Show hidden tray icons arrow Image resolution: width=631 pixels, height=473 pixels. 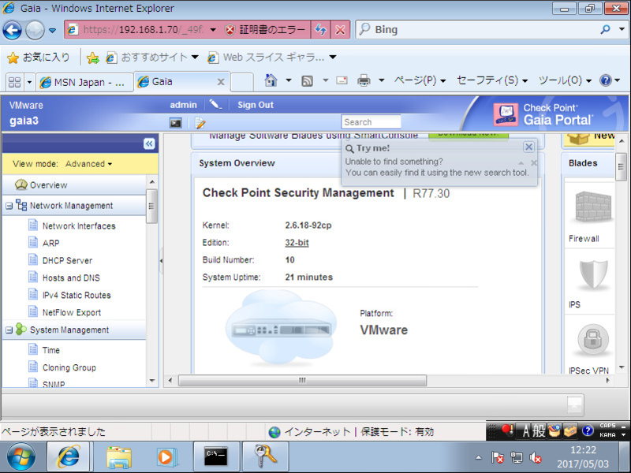click(478, 457)
